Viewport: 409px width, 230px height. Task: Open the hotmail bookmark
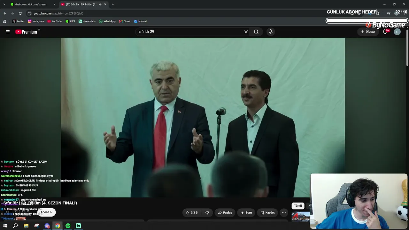(140, 21)
